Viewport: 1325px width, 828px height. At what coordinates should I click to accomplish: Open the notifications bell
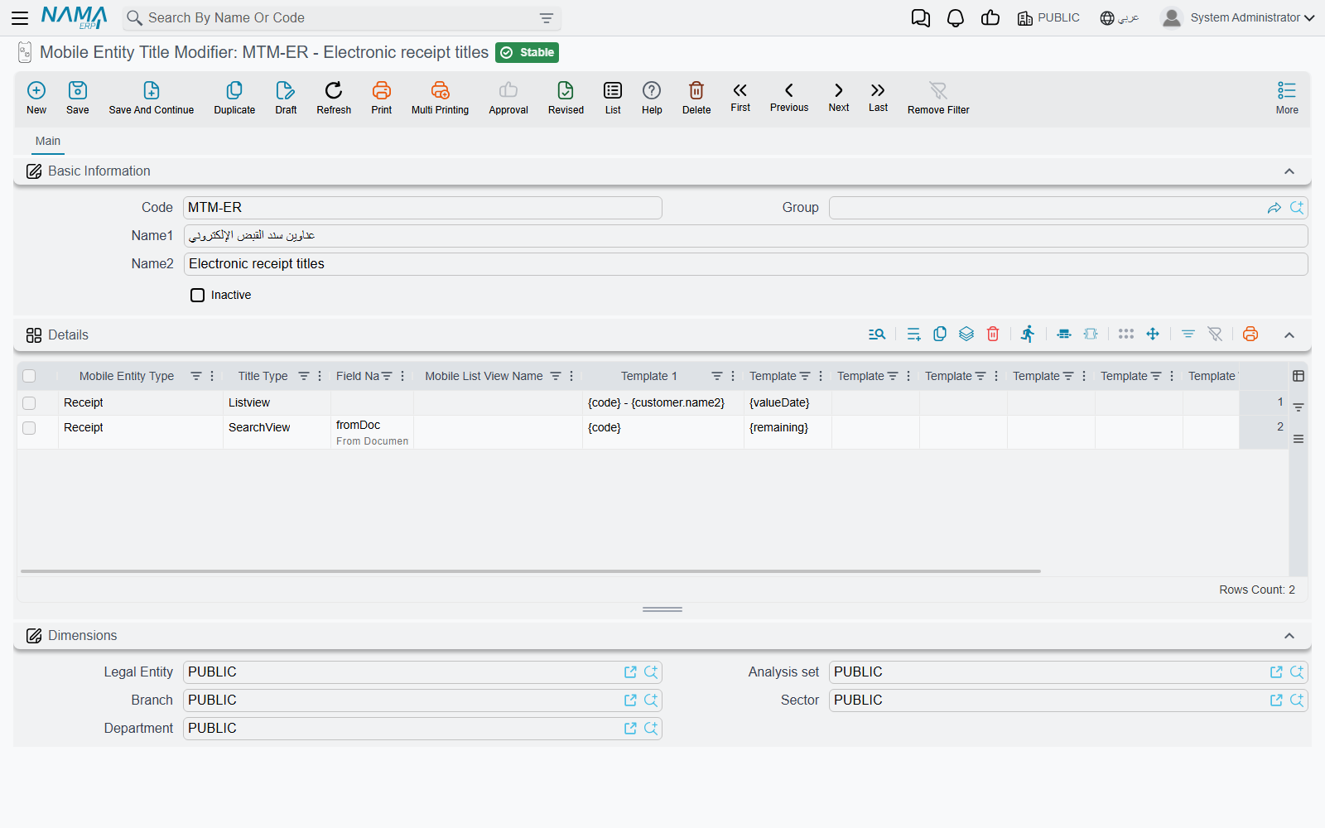click(x=956, y=18)
